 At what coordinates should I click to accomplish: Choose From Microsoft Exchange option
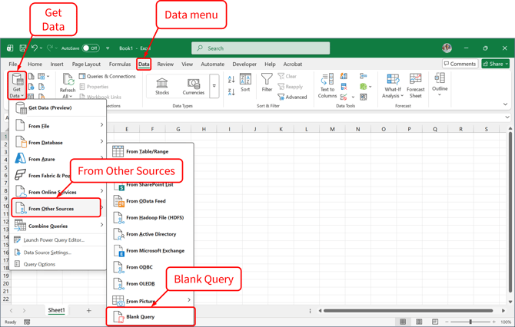(x=151, y=250)
